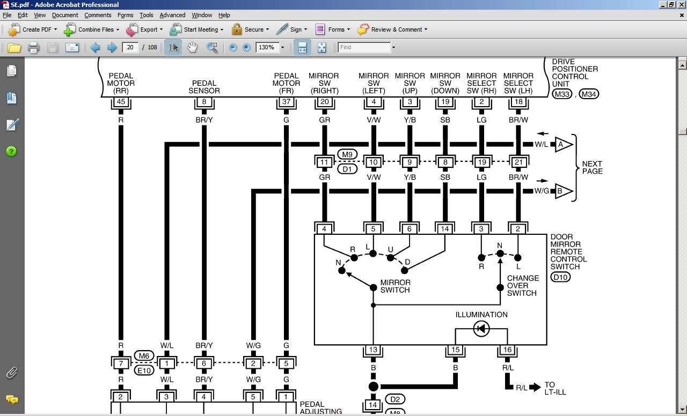Click the 130% zoom value field
Screen dimensions: 687x416
pos(267,47)
